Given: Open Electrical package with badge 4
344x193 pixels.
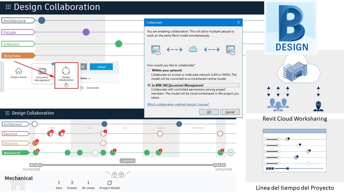Looking at the screenshot, I should pos(50,133).
